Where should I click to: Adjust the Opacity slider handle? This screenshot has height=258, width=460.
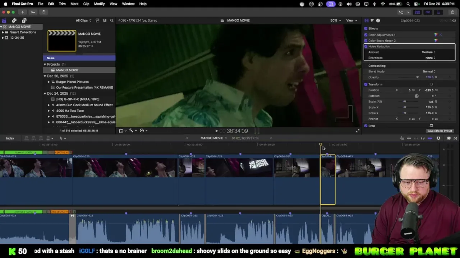click(417, 77)
